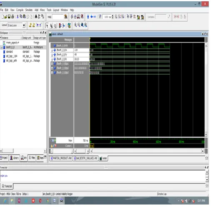Expand the wave signal valued -119
This screenshot has height=207, width=211.
click(x=52, y=50)
